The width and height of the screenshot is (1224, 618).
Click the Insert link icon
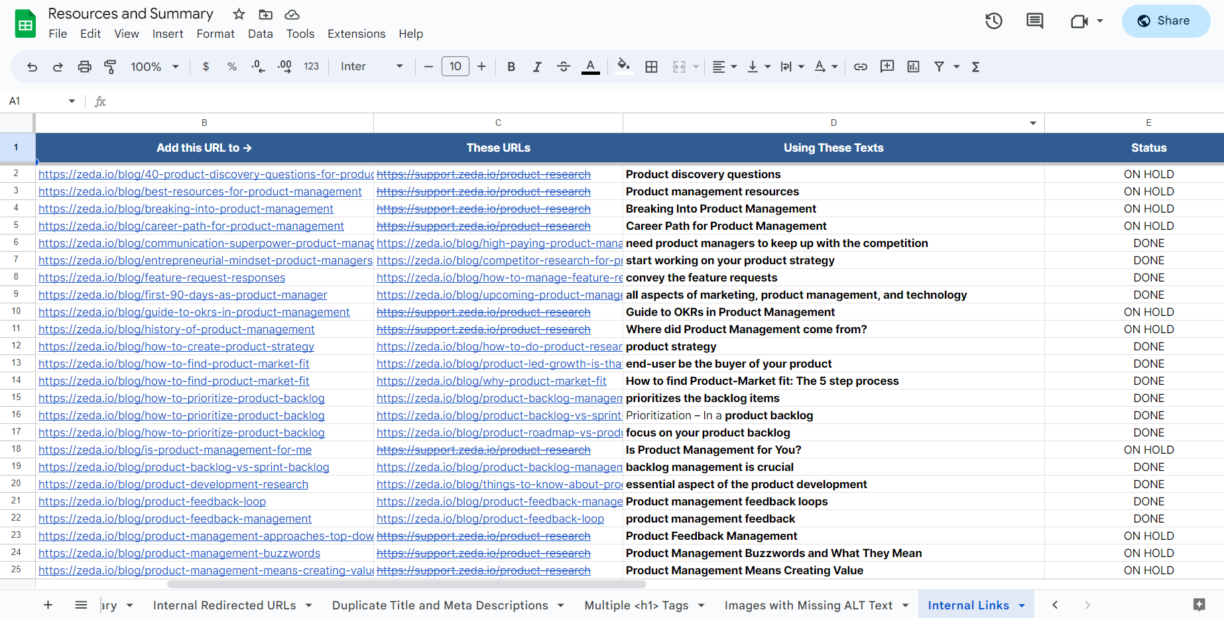860,66
